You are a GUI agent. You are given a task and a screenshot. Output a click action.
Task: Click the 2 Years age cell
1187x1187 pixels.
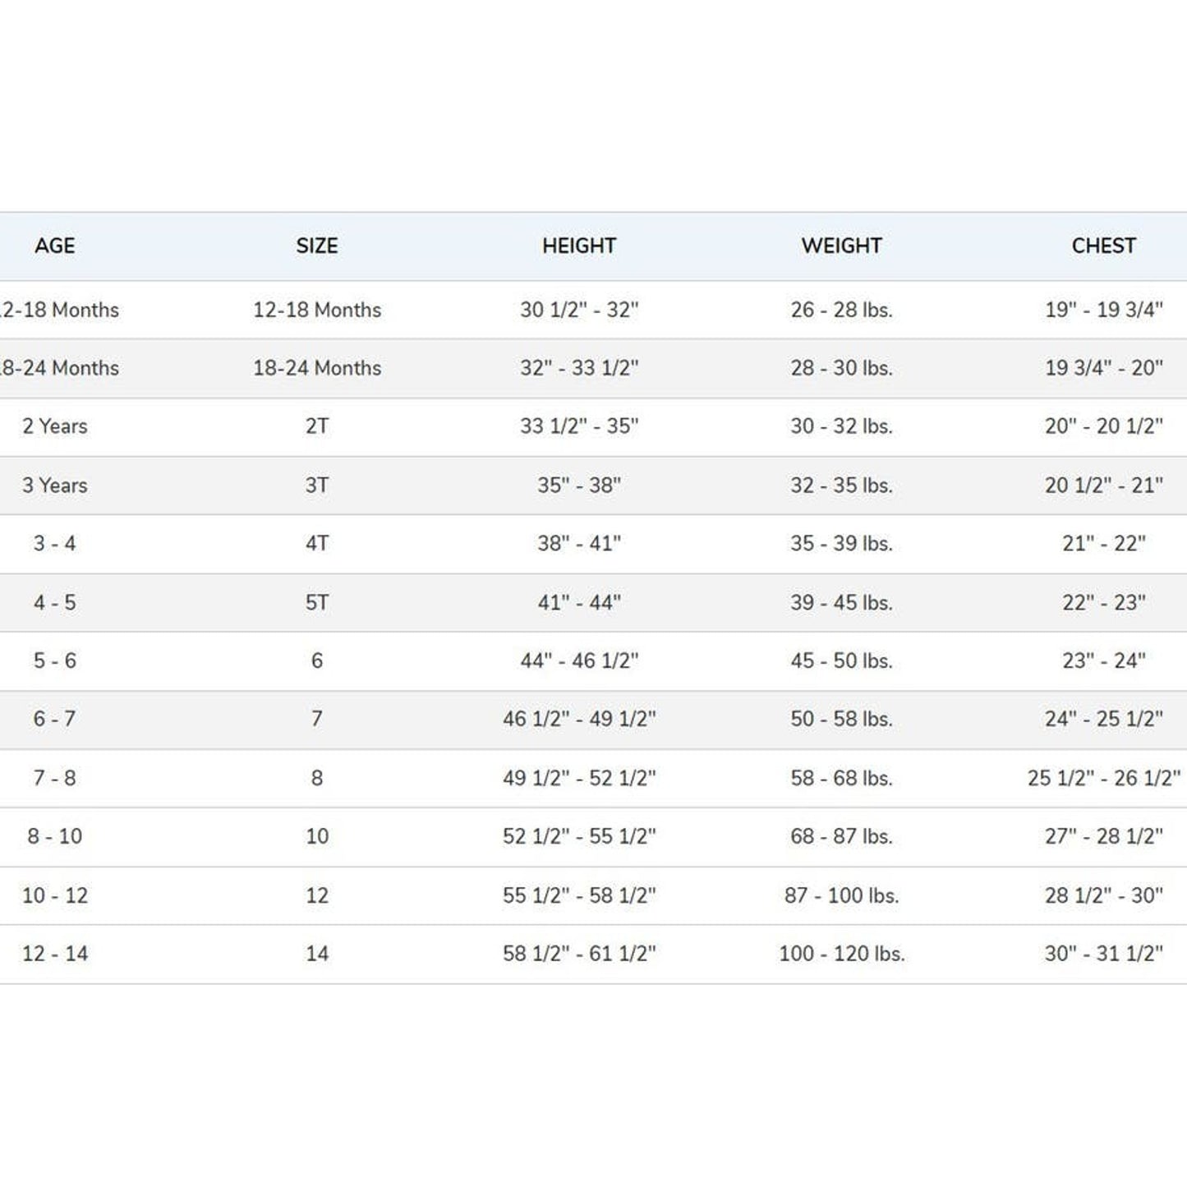pos(55,426)
